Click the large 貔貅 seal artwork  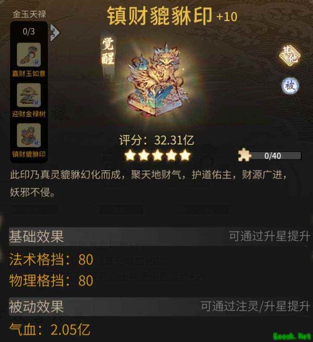pyautogui.click(x=157, y=81)
